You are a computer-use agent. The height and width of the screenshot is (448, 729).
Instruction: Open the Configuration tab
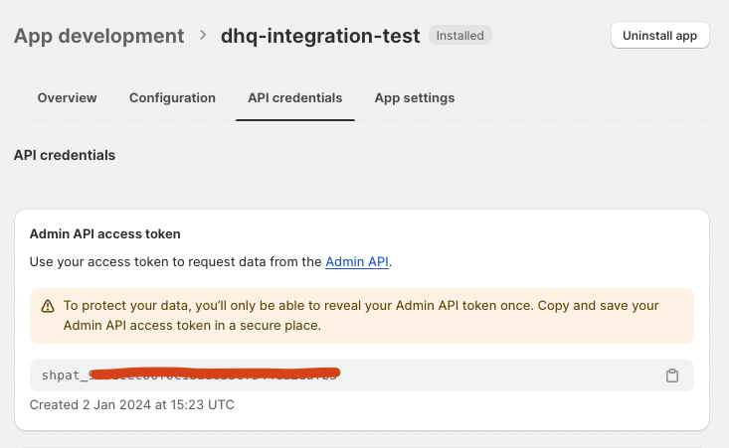(x=172, y=98)
